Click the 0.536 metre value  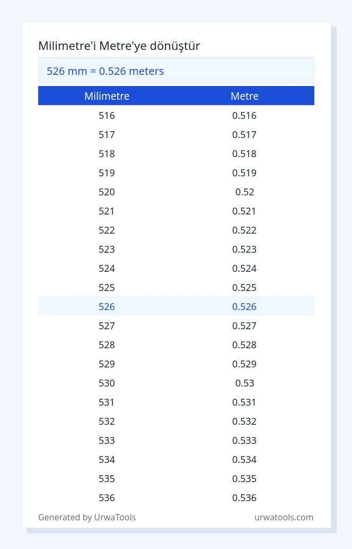pyautogui.click(x=244, y=497)
